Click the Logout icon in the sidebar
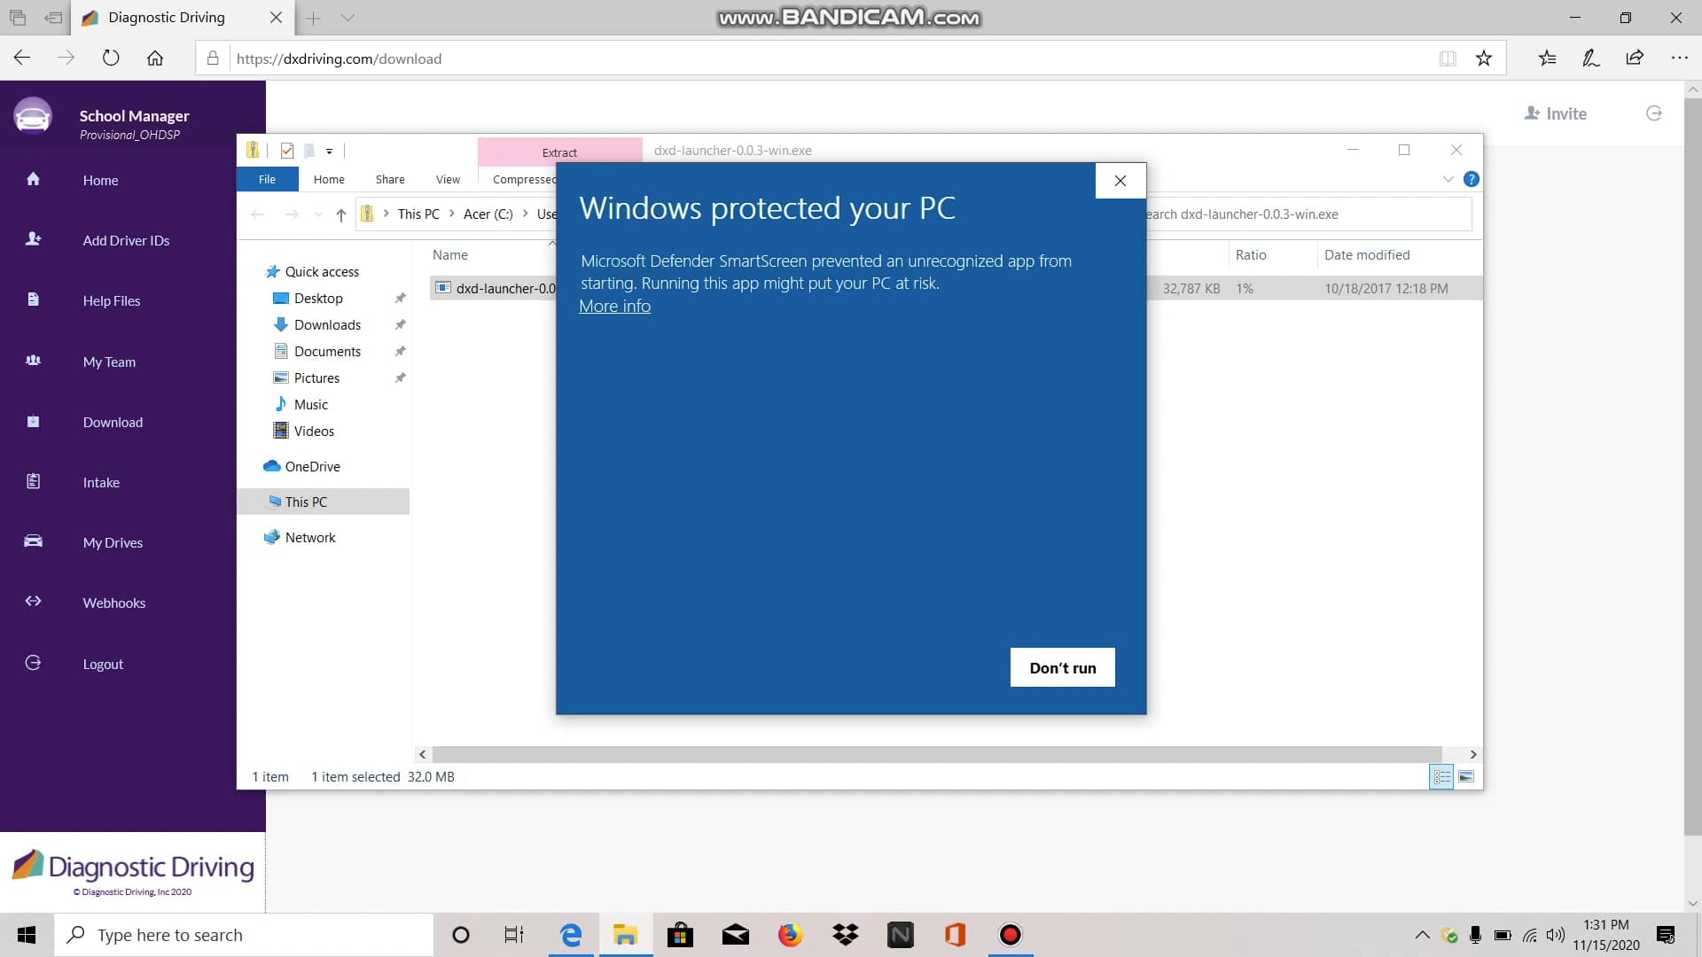 (x=33, y=664)
